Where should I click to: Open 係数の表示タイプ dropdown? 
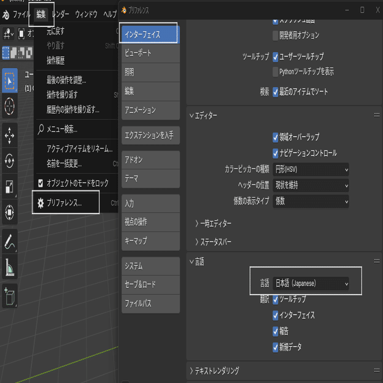(311, 201)
